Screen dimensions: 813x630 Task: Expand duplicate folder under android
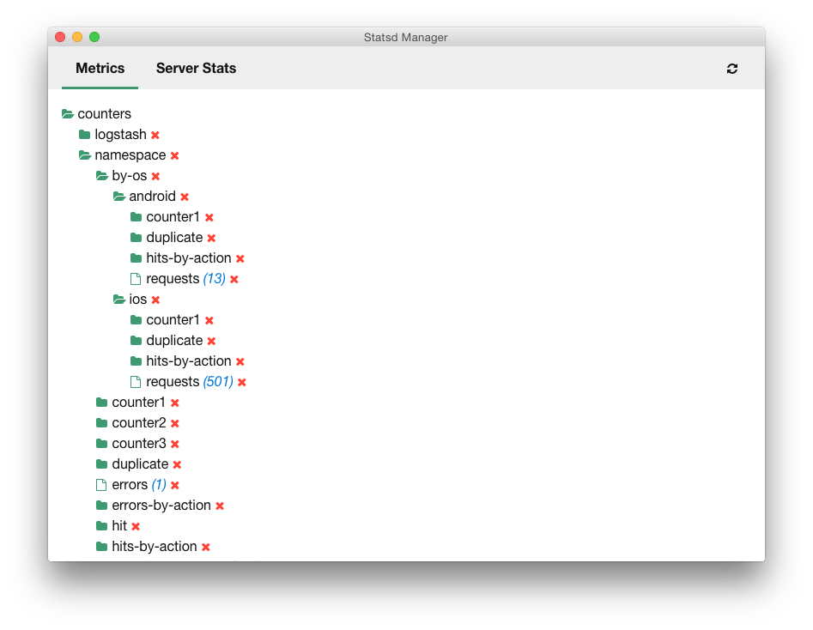click(x=136, y=238)
